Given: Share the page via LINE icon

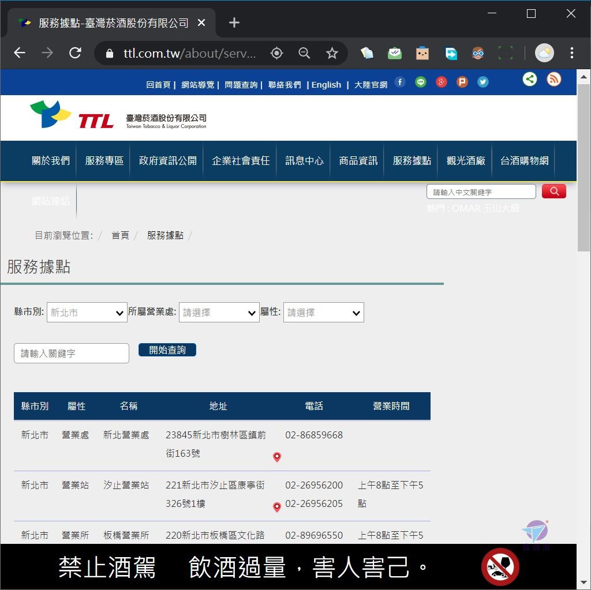Looking at the screenshot, I should tap(421, 82).
